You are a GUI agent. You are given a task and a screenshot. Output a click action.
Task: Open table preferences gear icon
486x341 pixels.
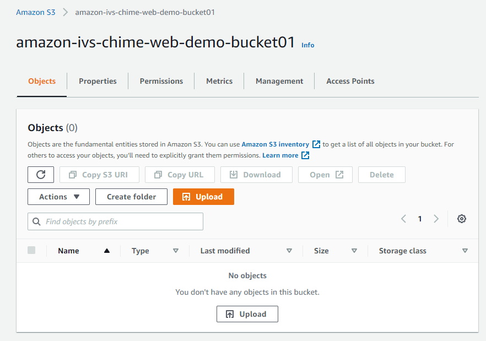click(x=462, y=219)
